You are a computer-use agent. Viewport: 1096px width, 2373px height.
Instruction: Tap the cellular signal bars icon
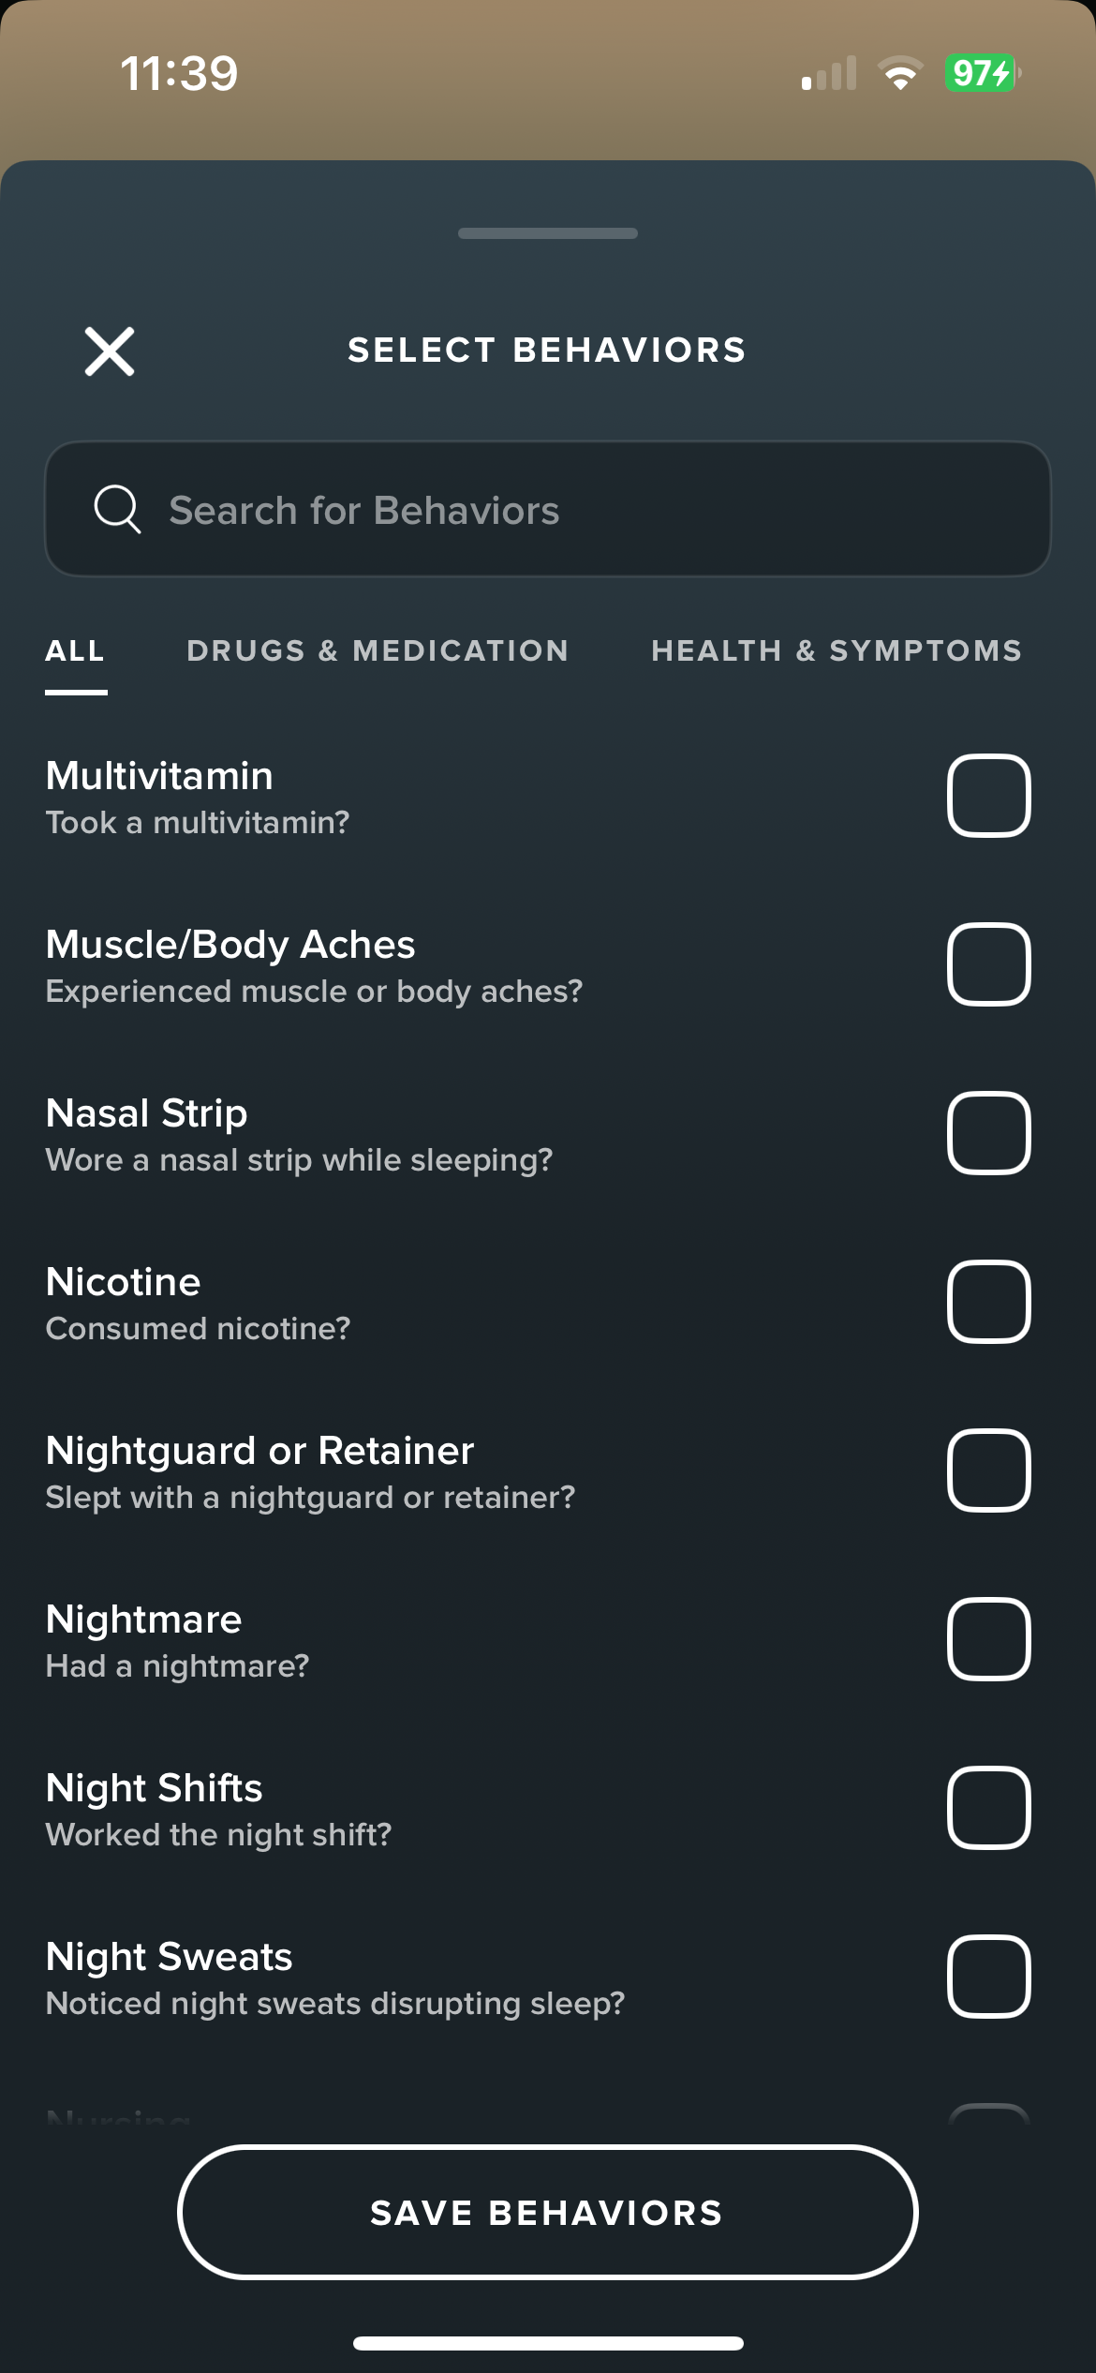(x=829, y=73)
